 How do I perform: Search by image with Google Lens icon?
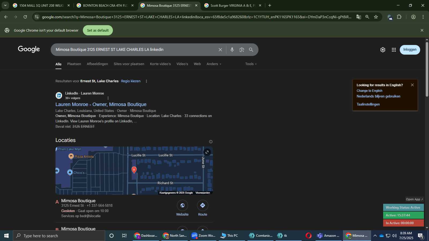(x=242, y=50)
